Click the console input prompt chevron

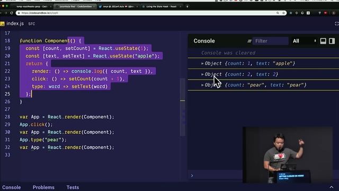click(192, 176)
